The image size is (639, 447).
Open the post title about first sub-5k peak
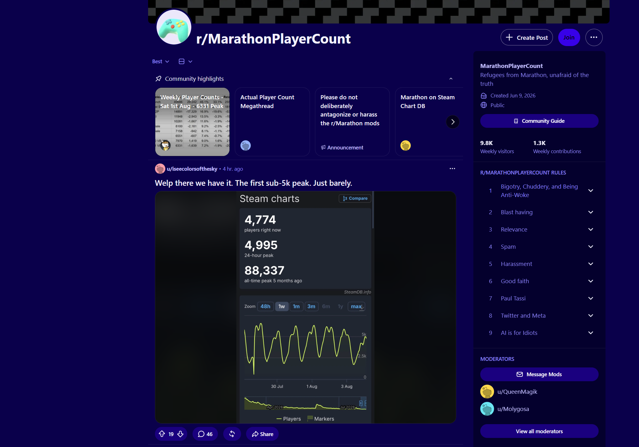[x=254, y=183]
